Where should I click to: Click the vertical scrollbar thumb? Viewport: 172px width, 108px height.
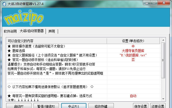(x=163, y=60)
